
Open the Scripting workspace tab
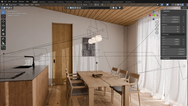[x=128, y=2]
